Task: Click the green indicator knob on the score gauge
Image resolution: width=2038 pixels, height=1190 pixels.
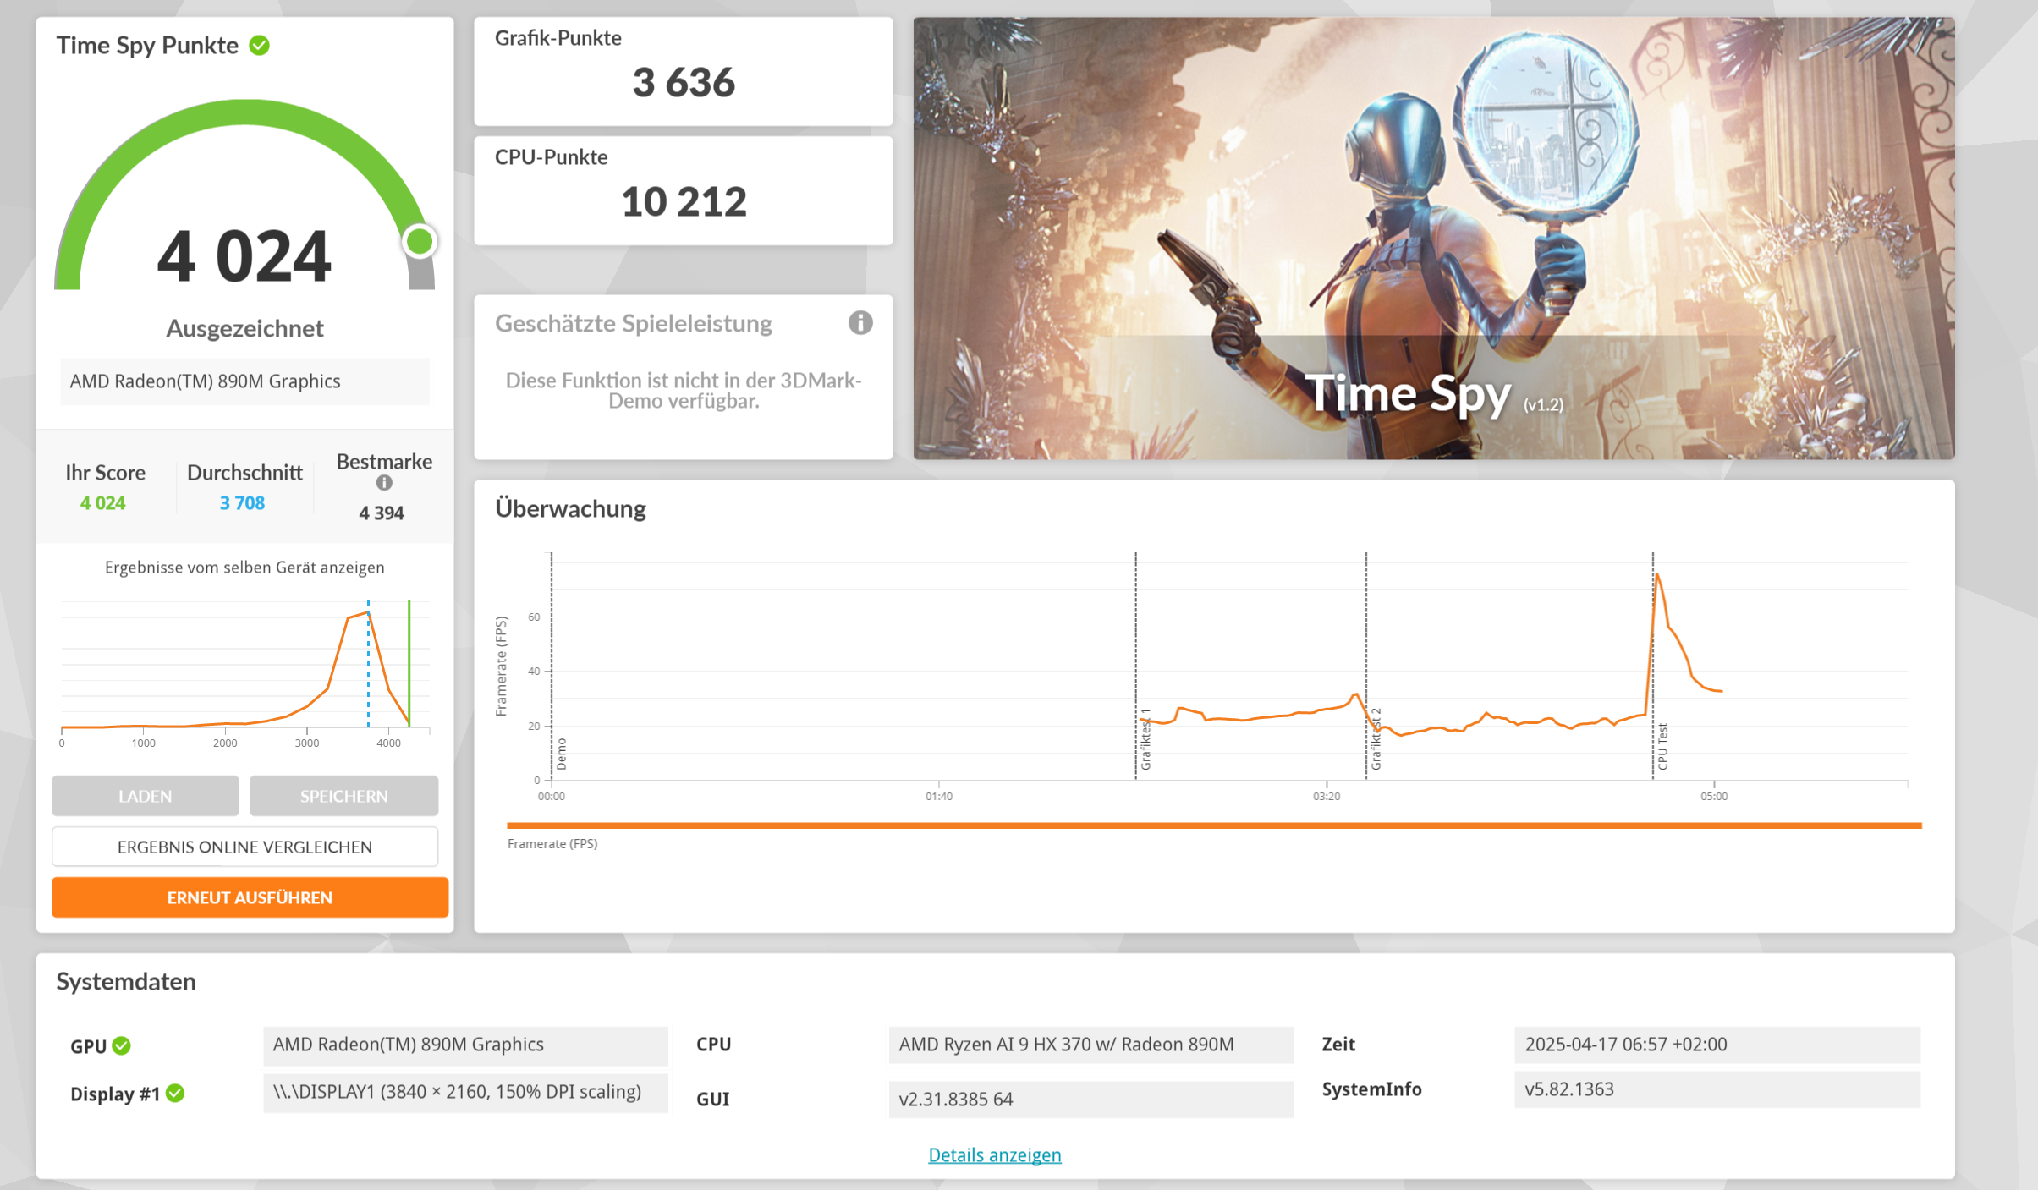Action: (419, 242)
